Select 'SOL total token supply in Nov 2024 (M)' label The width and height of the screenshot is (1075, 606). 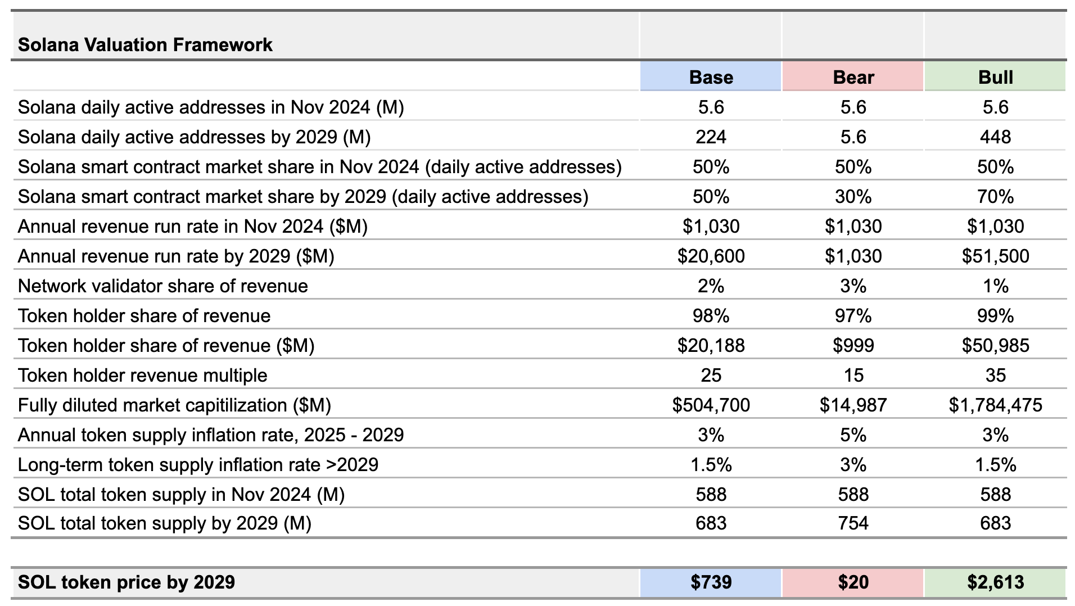(x=181, y=494)
